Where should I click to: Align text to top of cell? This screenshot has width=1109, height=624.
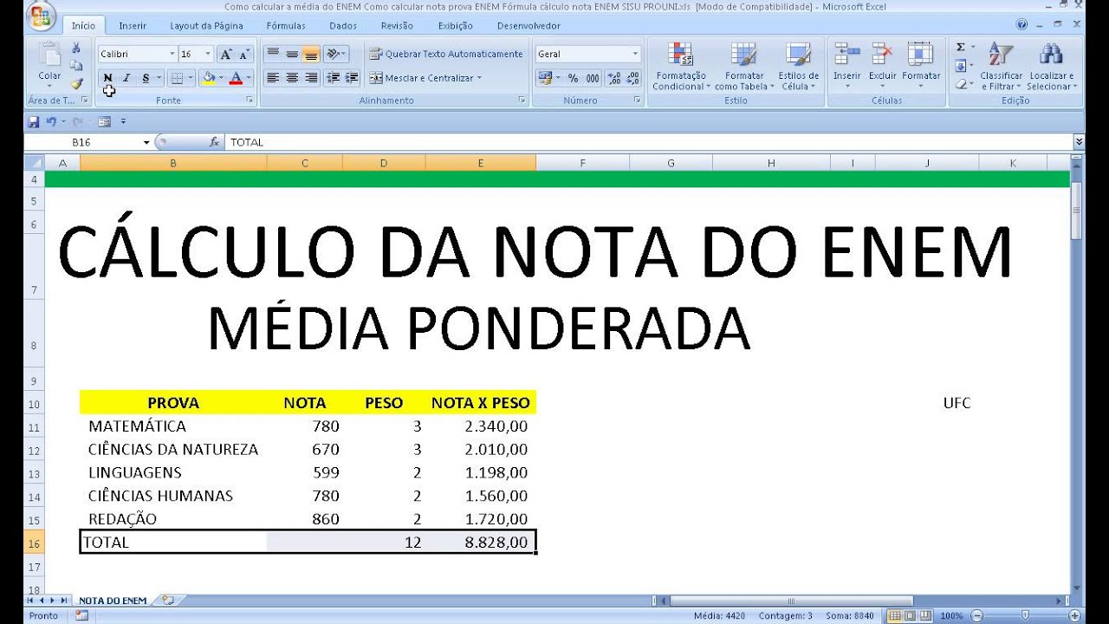[x=273, y=54]
